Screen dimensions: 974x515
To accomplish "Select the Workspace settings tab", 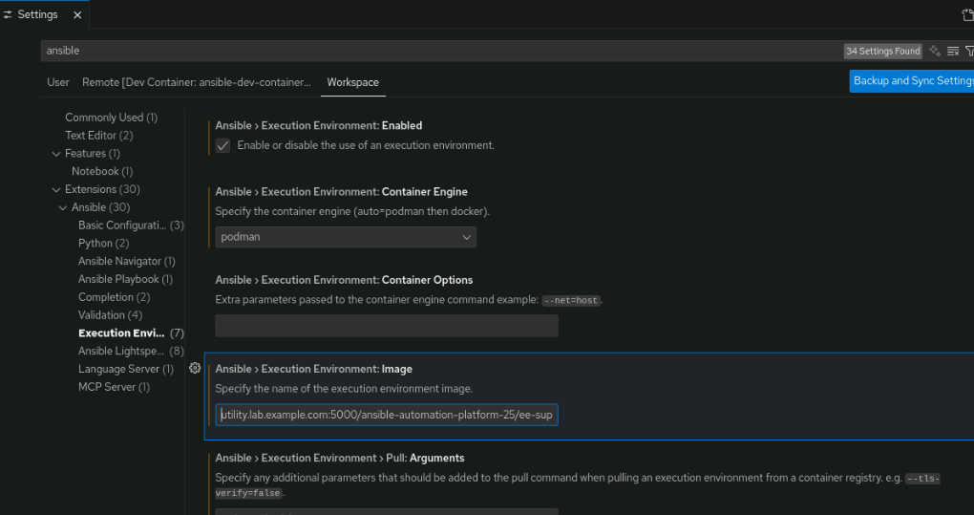I will tap(352, 82).
